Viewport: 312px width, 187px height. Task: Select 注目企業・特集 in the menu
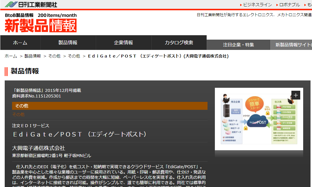pos(238,45)
